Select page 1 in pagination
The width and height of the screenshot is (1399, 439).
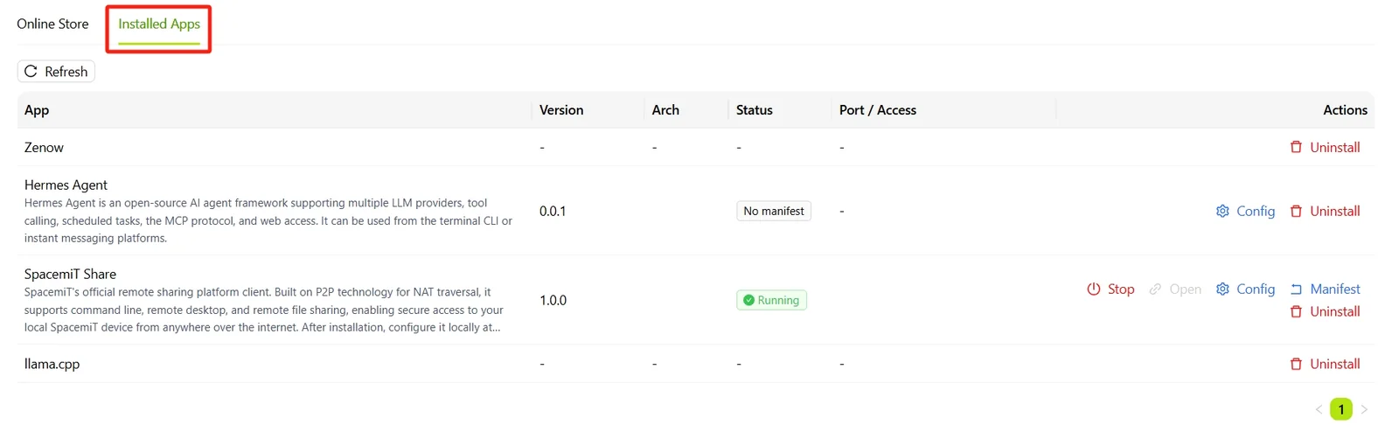(1341, 408)
